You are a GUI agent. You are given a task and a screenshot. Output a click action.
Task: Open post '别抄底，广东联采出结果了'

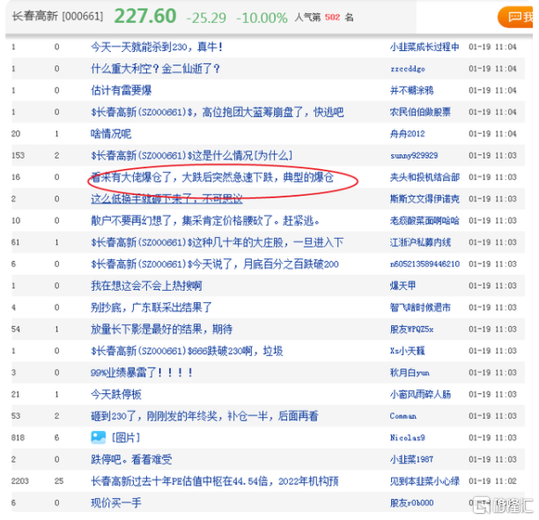[151, 308]
